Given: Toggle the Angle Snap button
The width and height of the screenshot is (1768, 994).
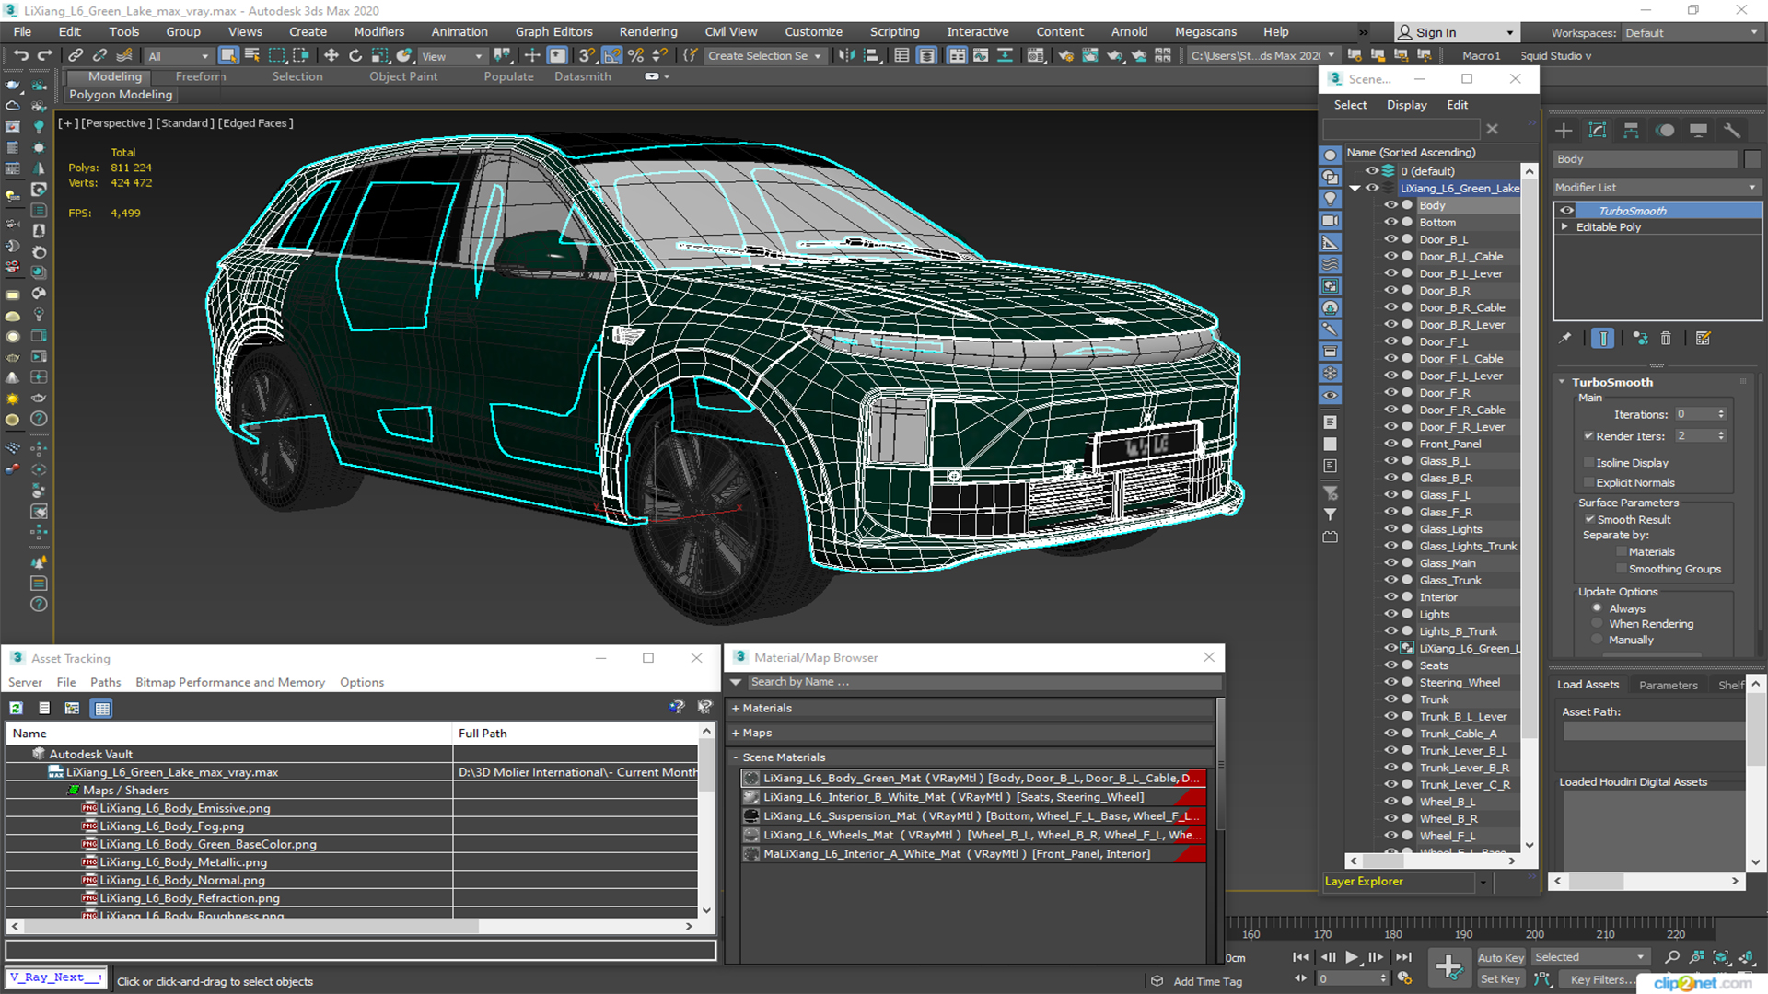Looking at the screenshot, I should pyautogui.click(x=611, y=56).
